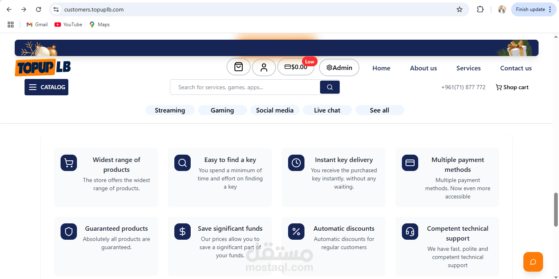Screen dimensions: 559x279
Task: Click the "Easy to find a key" heading
Action: pos(230,160)
